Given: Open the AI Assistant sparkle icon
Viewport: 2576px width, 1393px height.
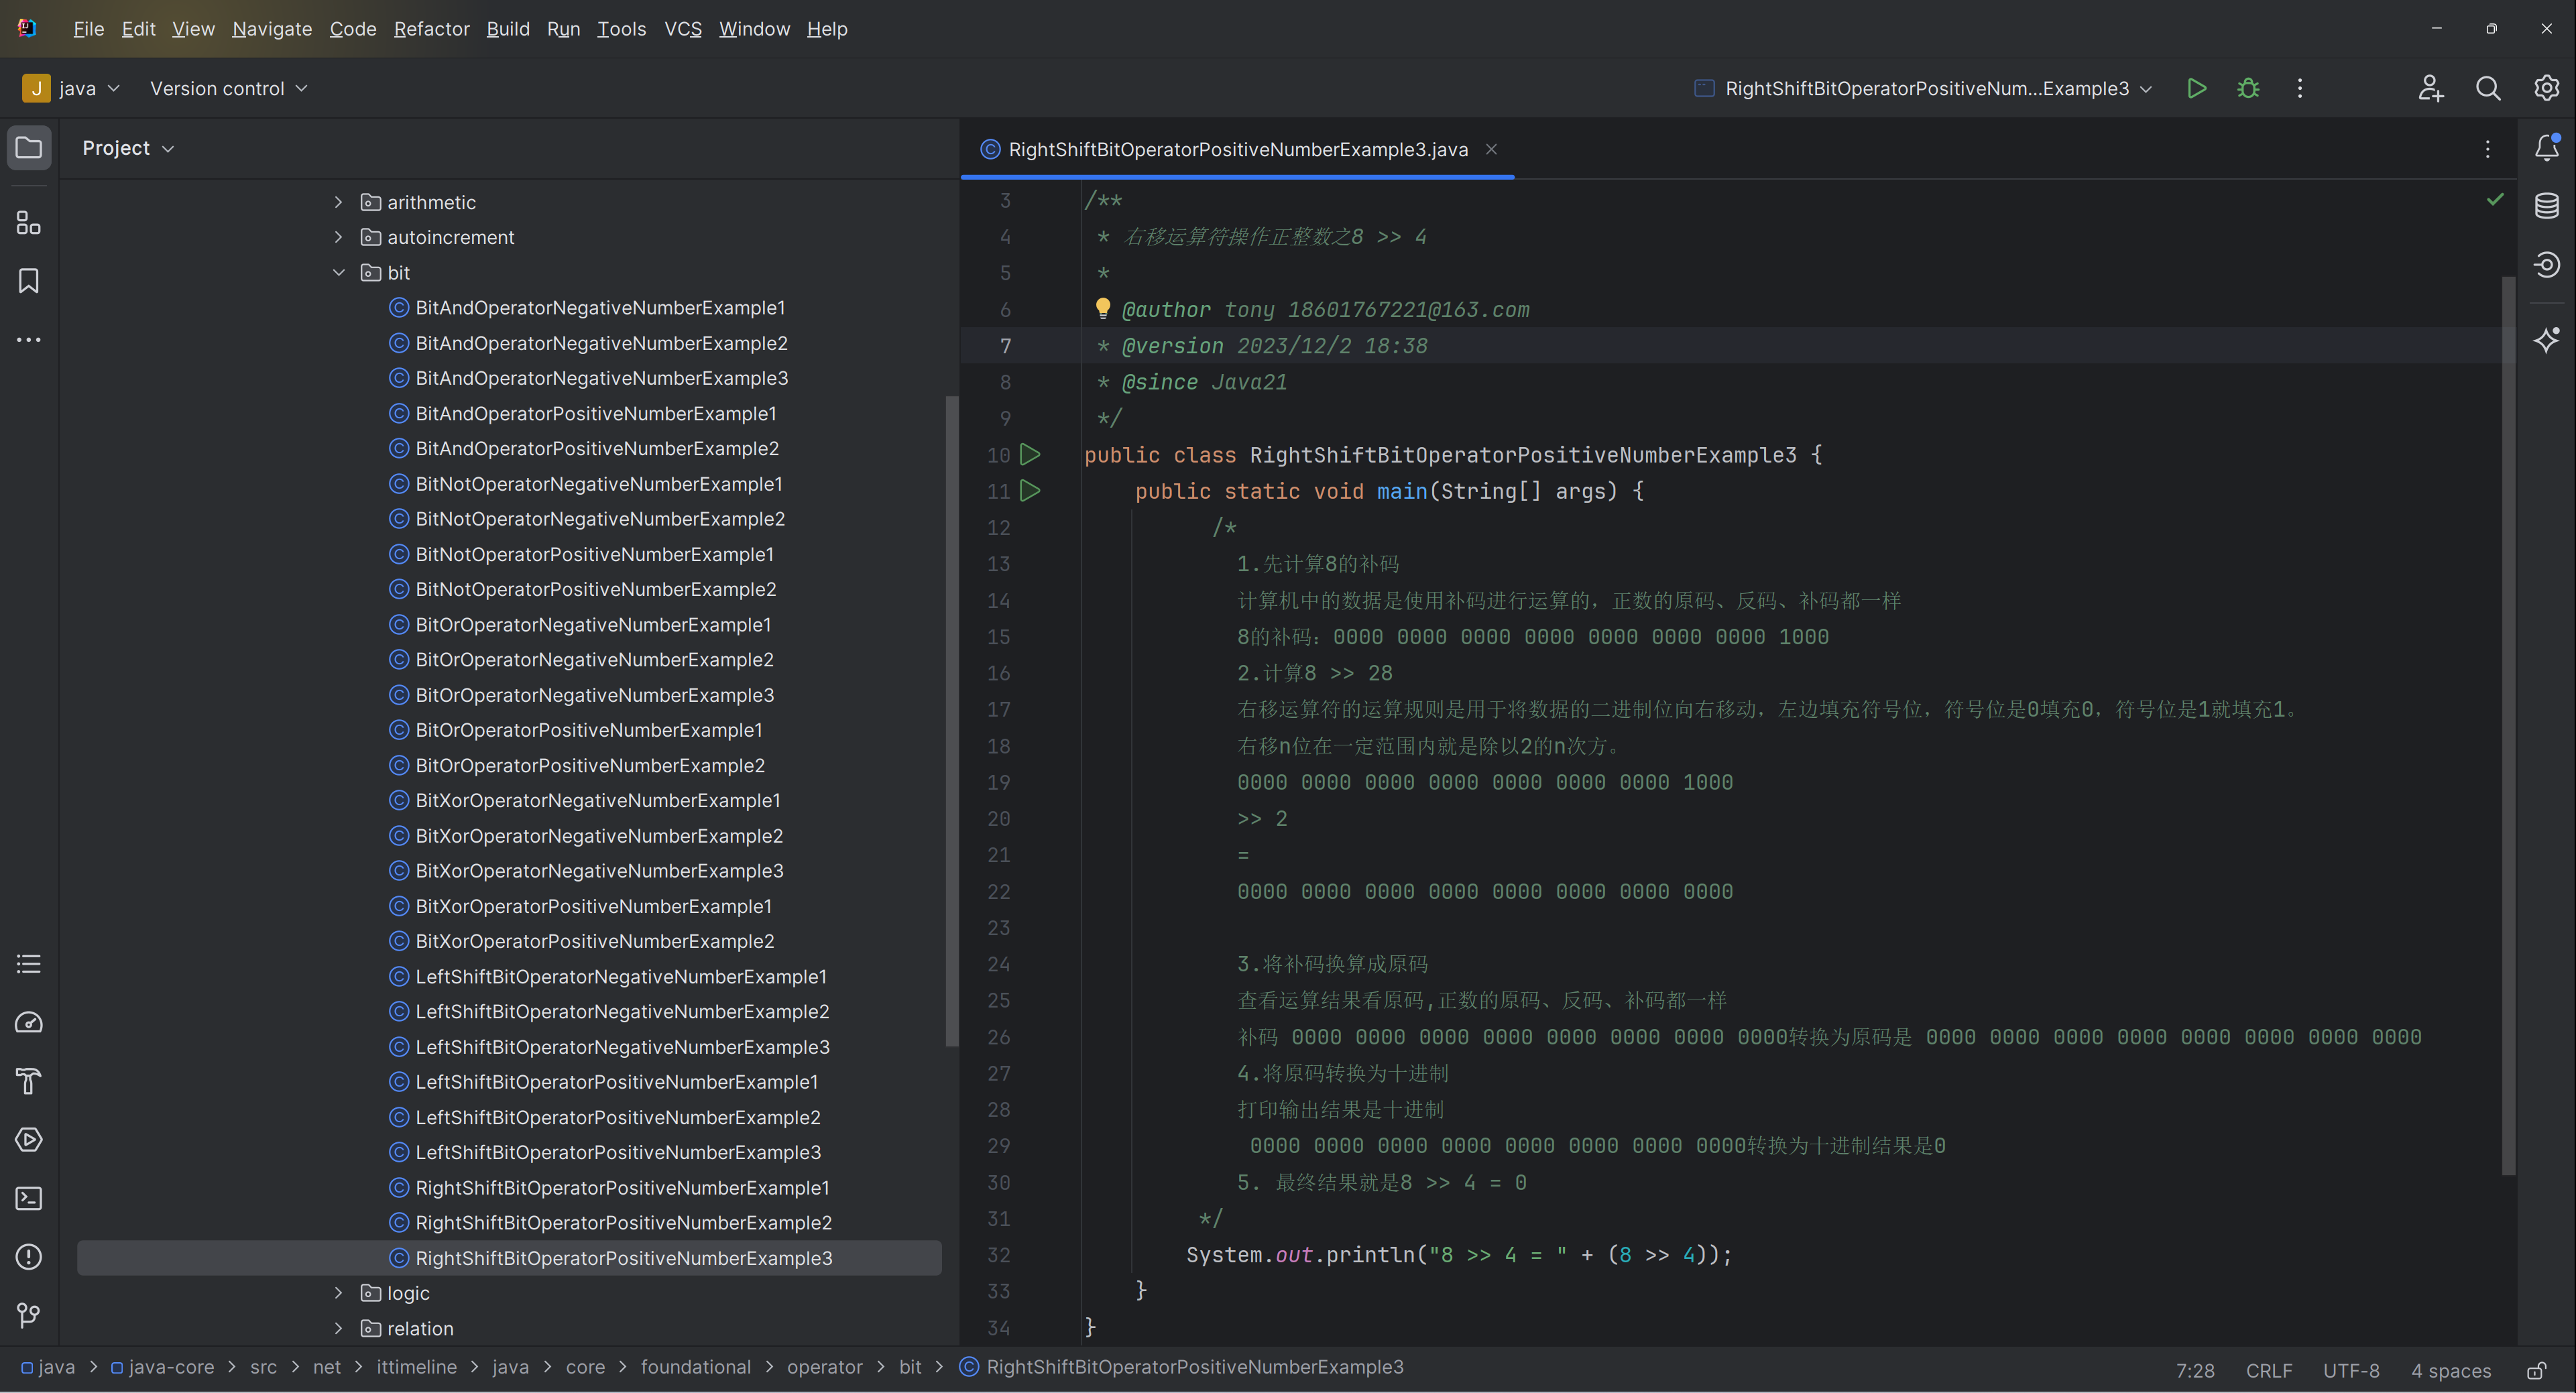Looking at the screenshot, I should [x=2547, y=339].
